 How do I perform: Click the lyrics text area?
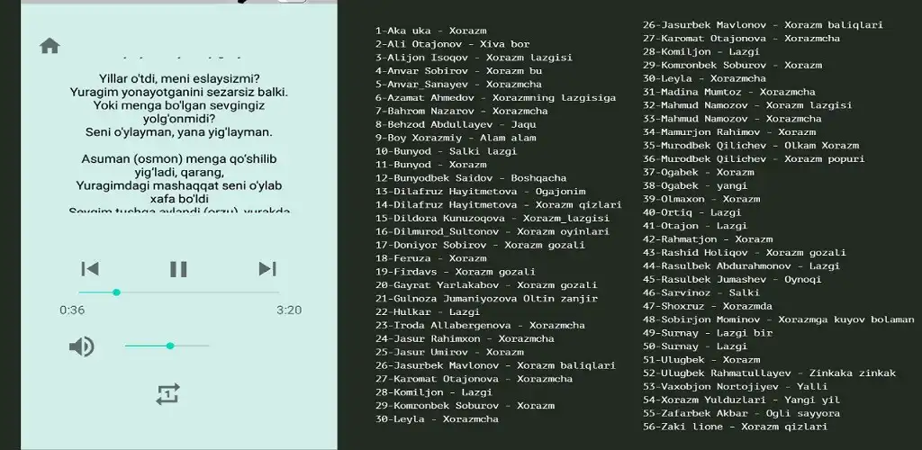pos(178,144)
